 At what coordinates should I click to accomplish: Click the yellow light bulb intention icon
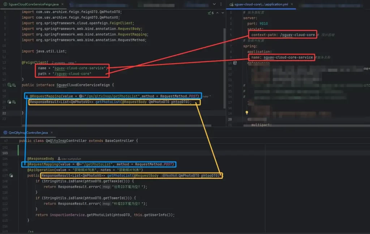tap(247, 113)
